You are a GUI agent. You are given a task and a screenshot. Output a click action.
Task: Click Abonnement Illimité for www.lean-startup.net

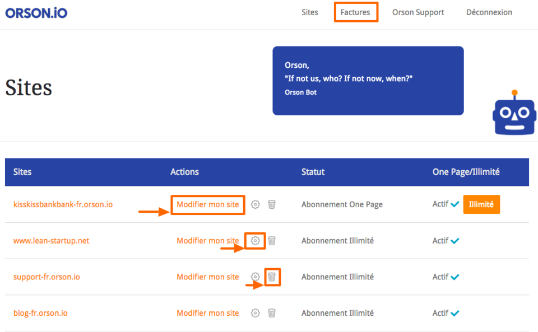(x=337, y=241)
